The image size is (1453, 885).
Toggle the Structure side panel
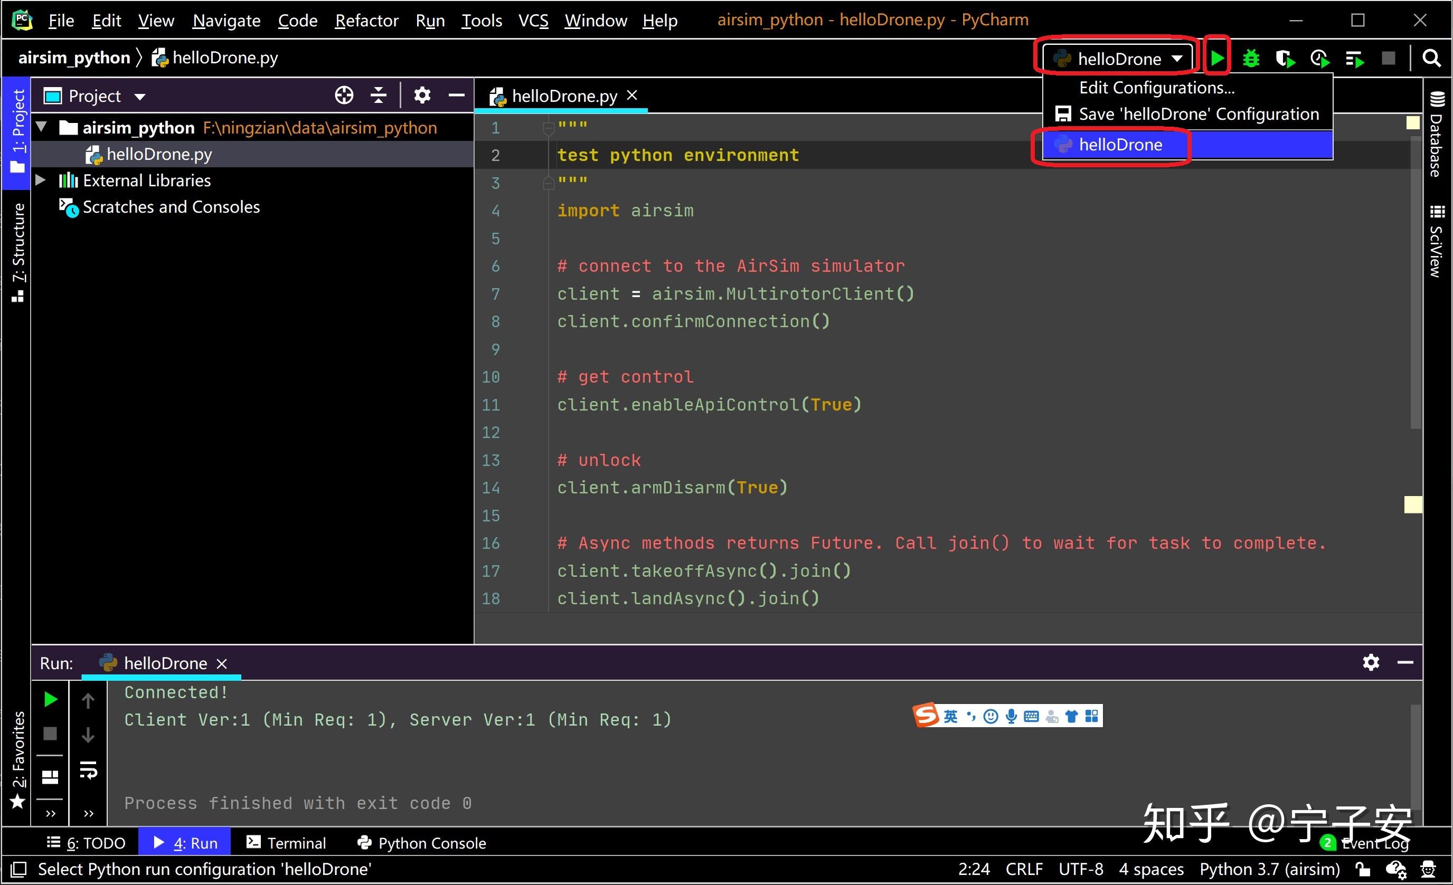18,252
